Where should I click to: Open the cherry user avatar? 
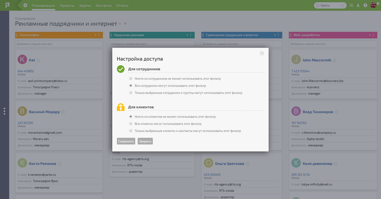pyautogui.click(x=373, y=5)
